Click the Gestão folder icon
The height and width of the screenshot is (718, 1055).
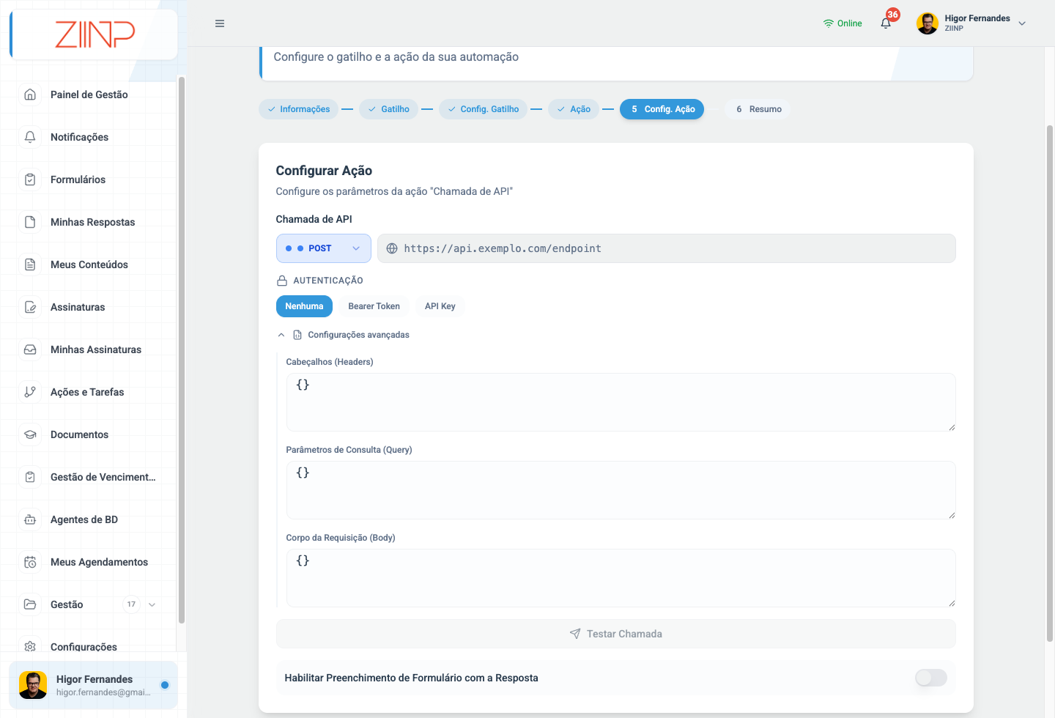coord(30,604)
